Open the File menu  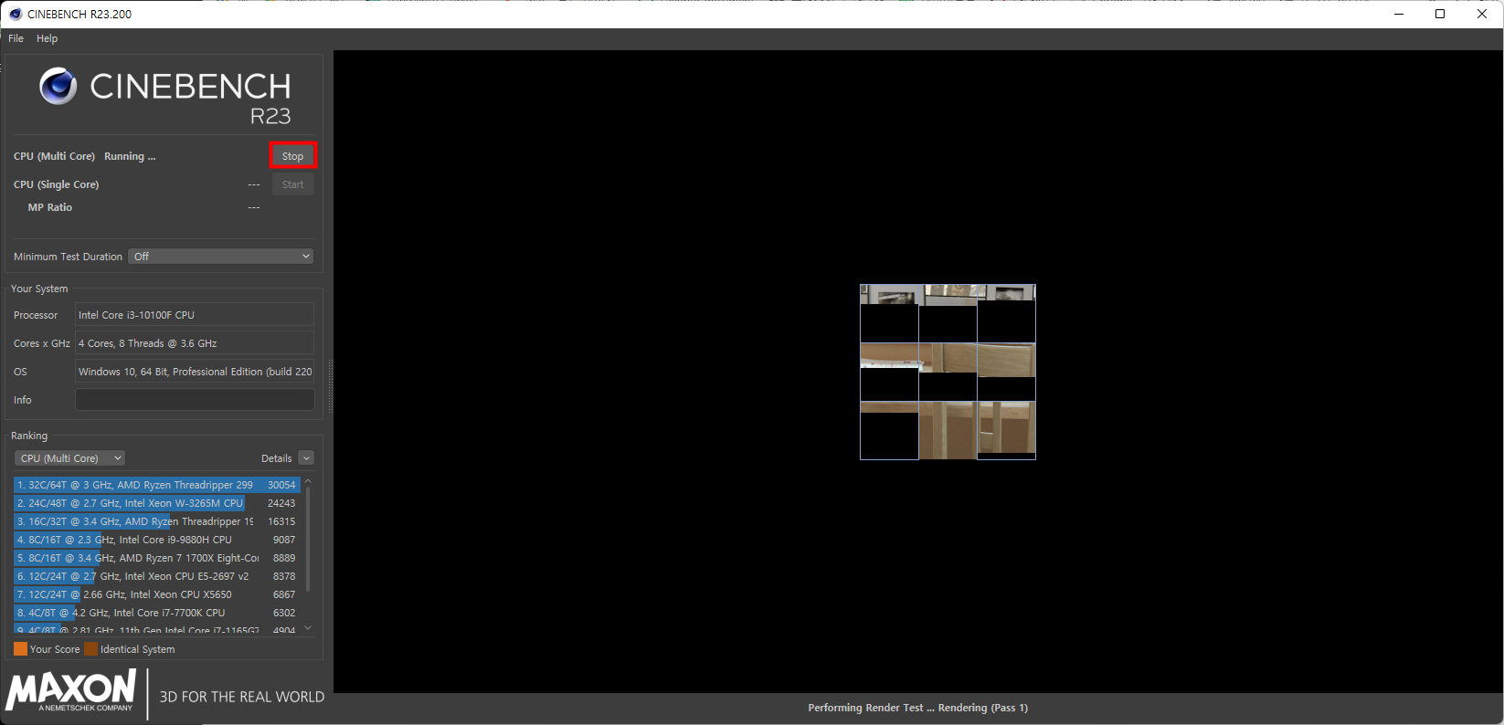(x=16, y=38)
